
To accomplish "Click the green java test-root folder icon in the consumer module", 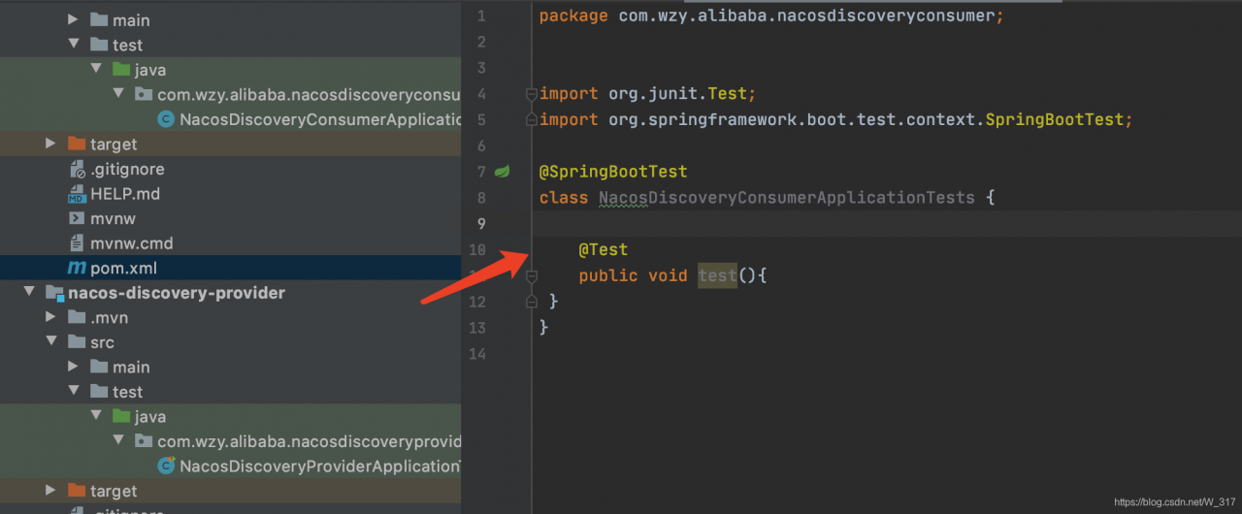I will 121,70.
